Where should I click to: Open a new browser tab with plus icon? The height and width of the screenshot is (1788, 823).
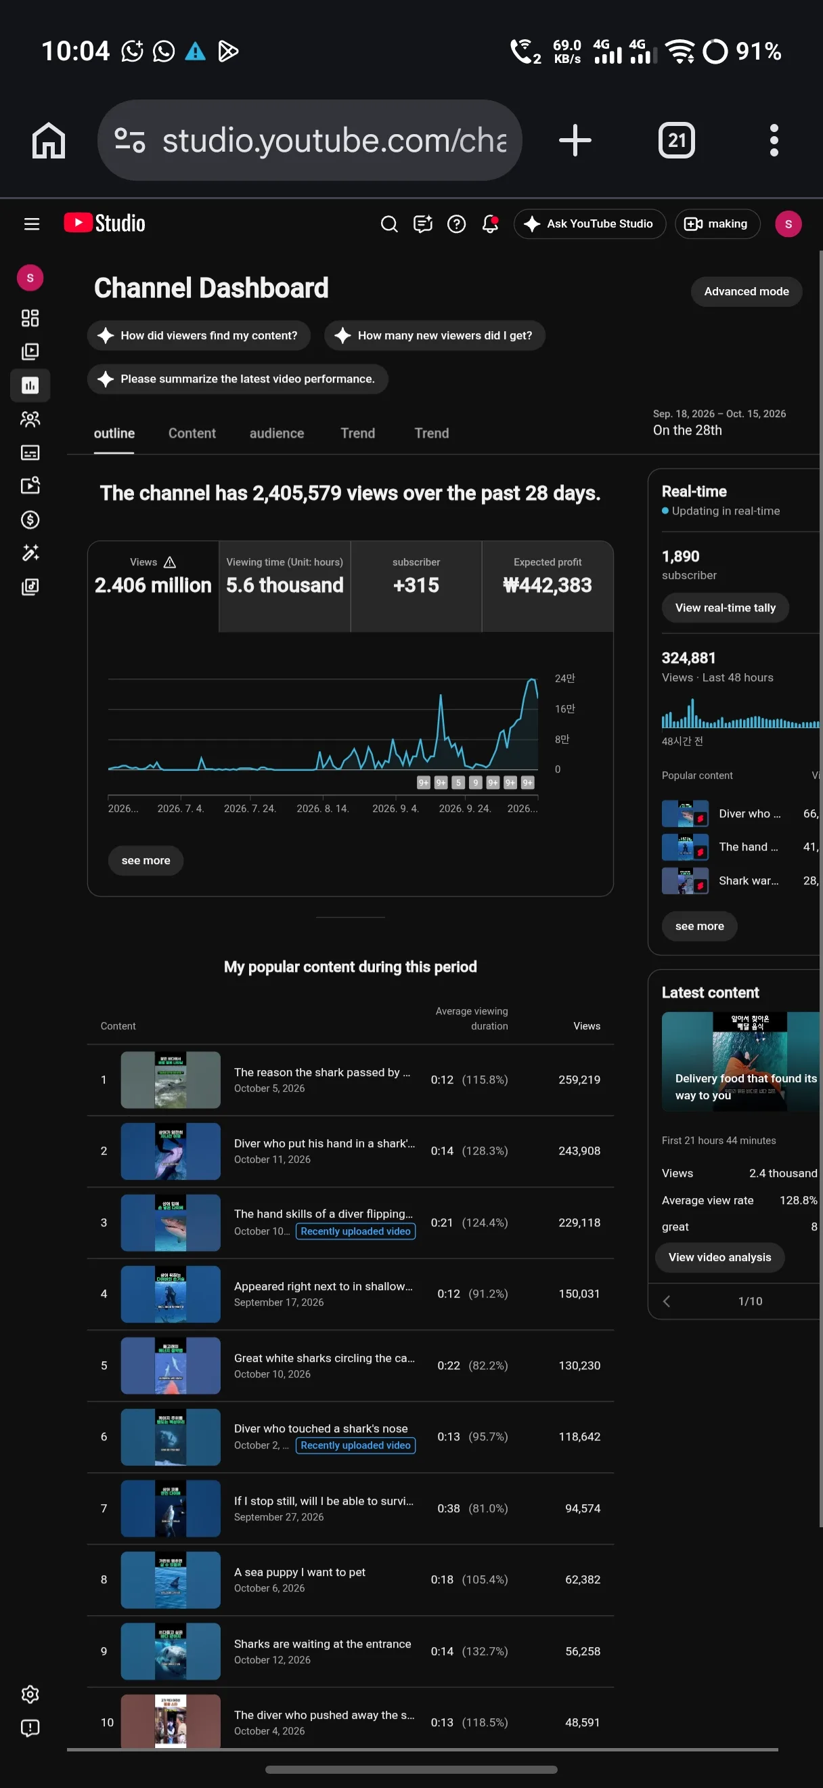575,140
